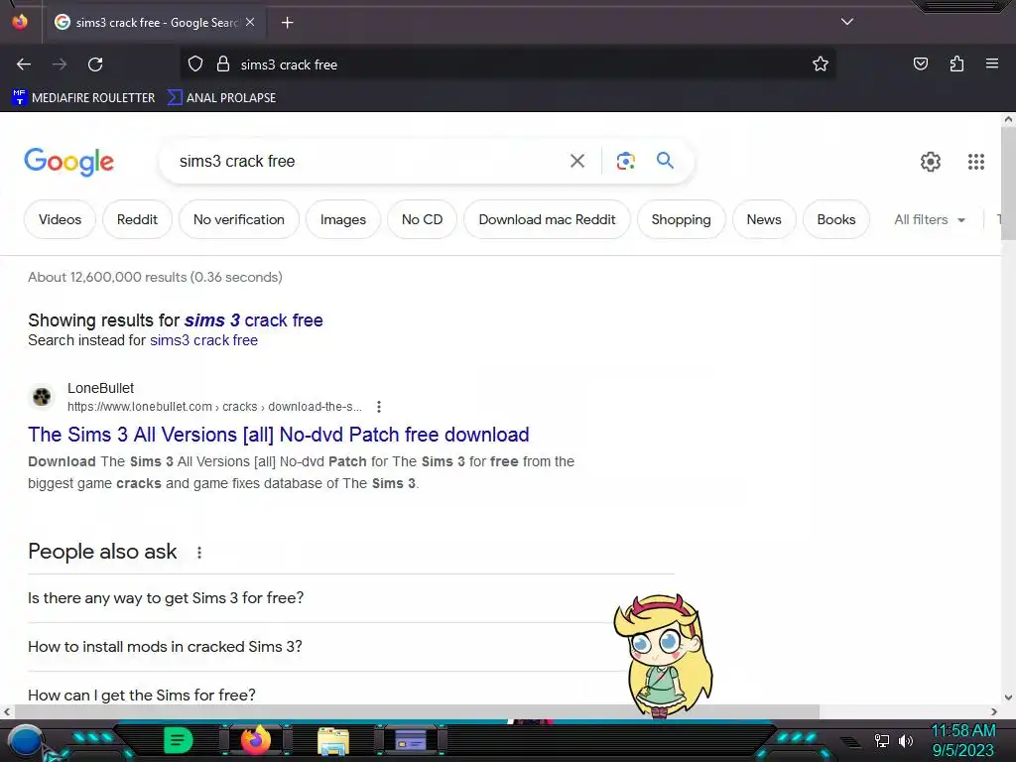Image resolution: width=1016 pixels, height=762 pixels.
Task: Expand 'Is there any way to get Sims 3 for free?'
Action: (x=350, y=598)
